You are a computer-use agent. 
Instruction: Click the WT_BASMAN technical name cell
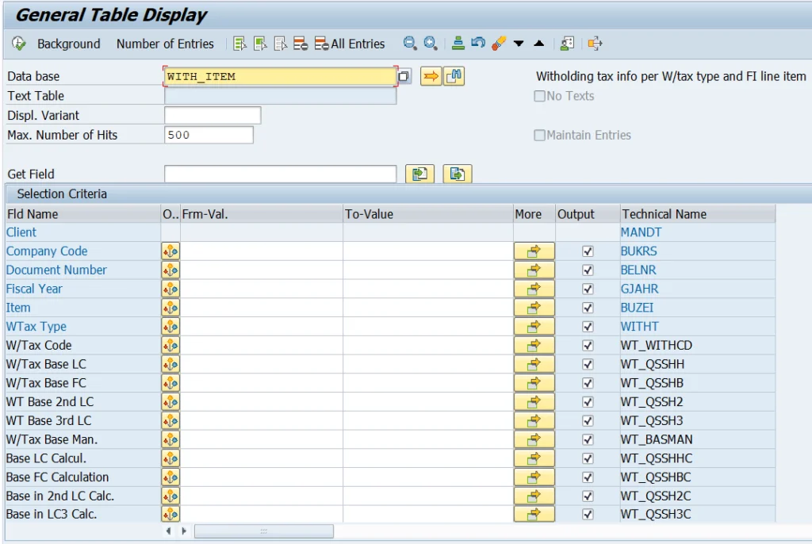pyautogui.click(x=698, y=440)
